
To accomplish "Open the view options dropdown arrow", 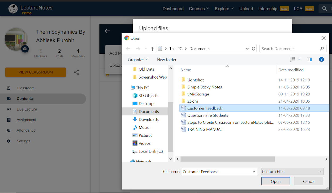I will (299, 59).
